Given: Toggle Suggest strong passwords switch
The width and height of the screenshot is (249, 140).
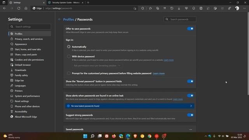Looking at the screenshot, I should (x=190, y=115).
